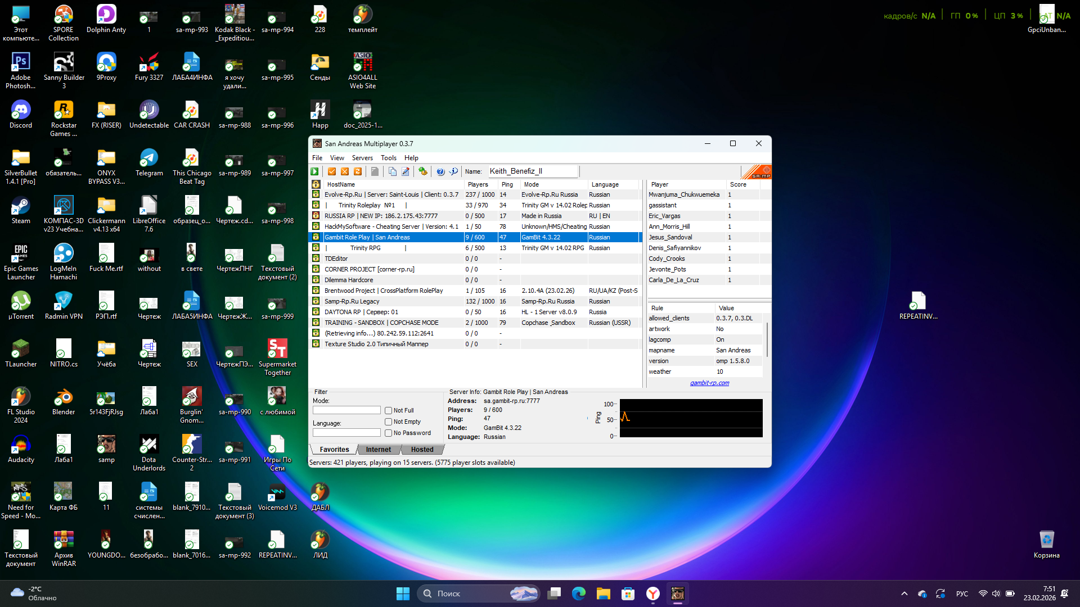The image size is (1080, 607).
Task: Open the gambit-rp.com link
Action: (709, 383)
